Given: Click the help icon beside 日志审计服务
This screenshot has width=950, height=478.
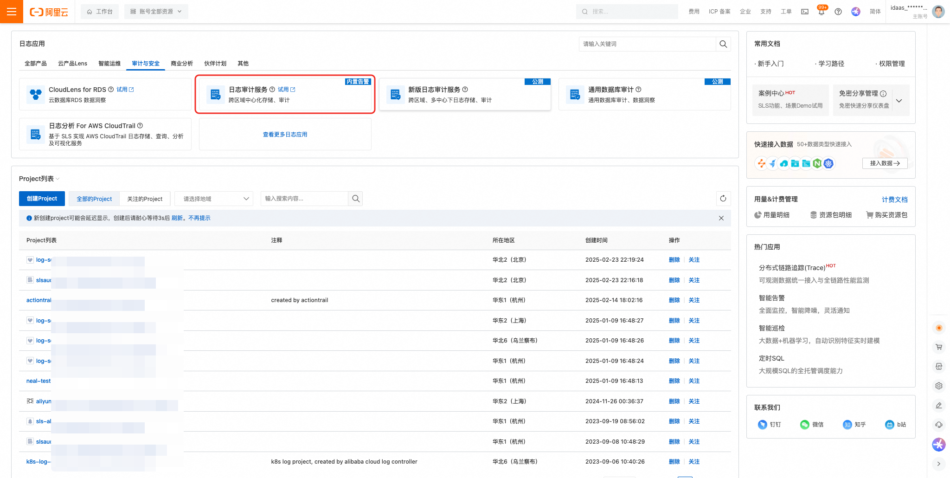Looking at the screenshot, I should coord(272,90).
